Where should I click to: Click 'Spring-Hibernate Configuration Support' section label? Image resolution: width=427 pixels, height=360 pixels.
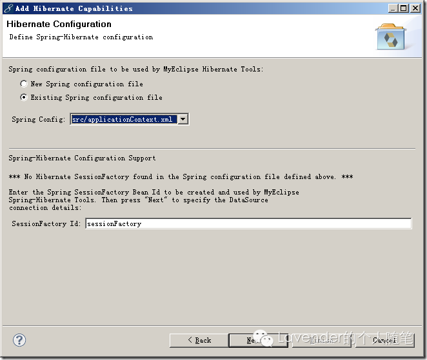click(x=82, y=158)
